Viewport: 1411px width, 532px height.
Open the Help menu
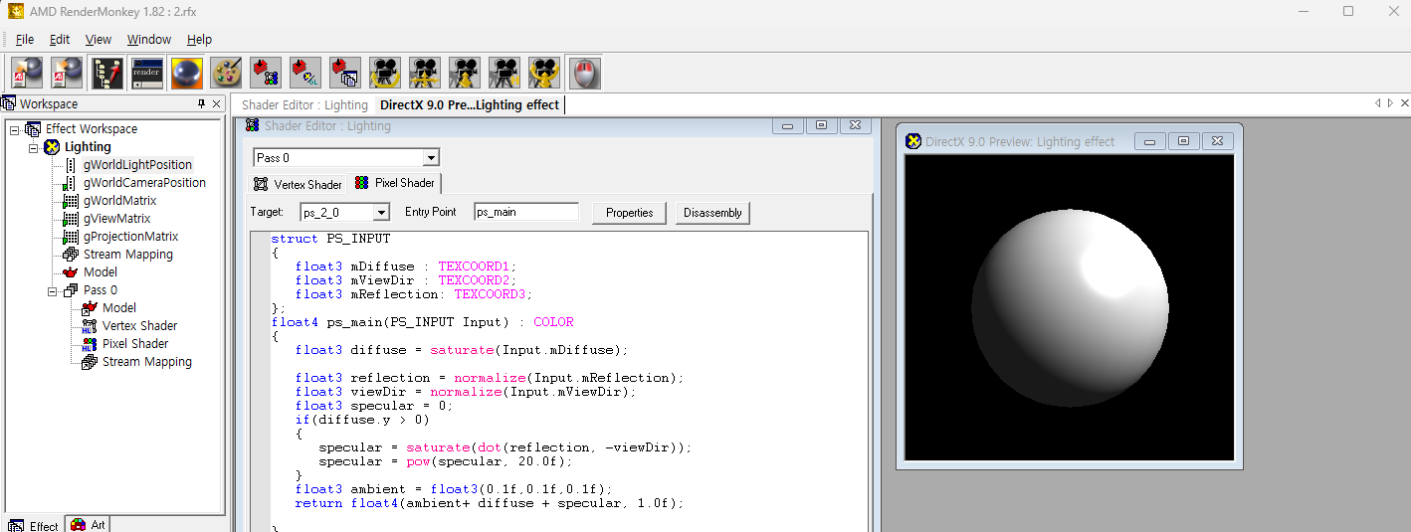click(199, 39)
